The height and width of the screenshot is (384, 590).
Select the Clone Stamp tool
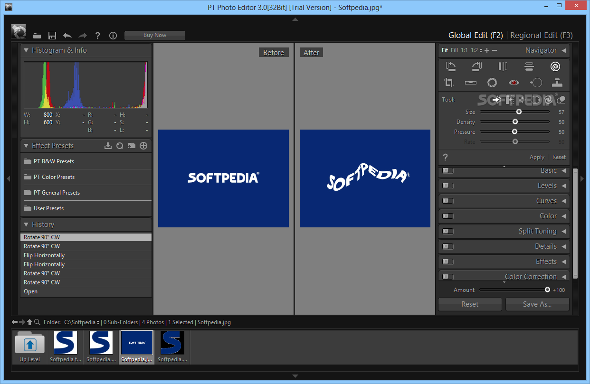pyautogui.click(x=557, y=83)
